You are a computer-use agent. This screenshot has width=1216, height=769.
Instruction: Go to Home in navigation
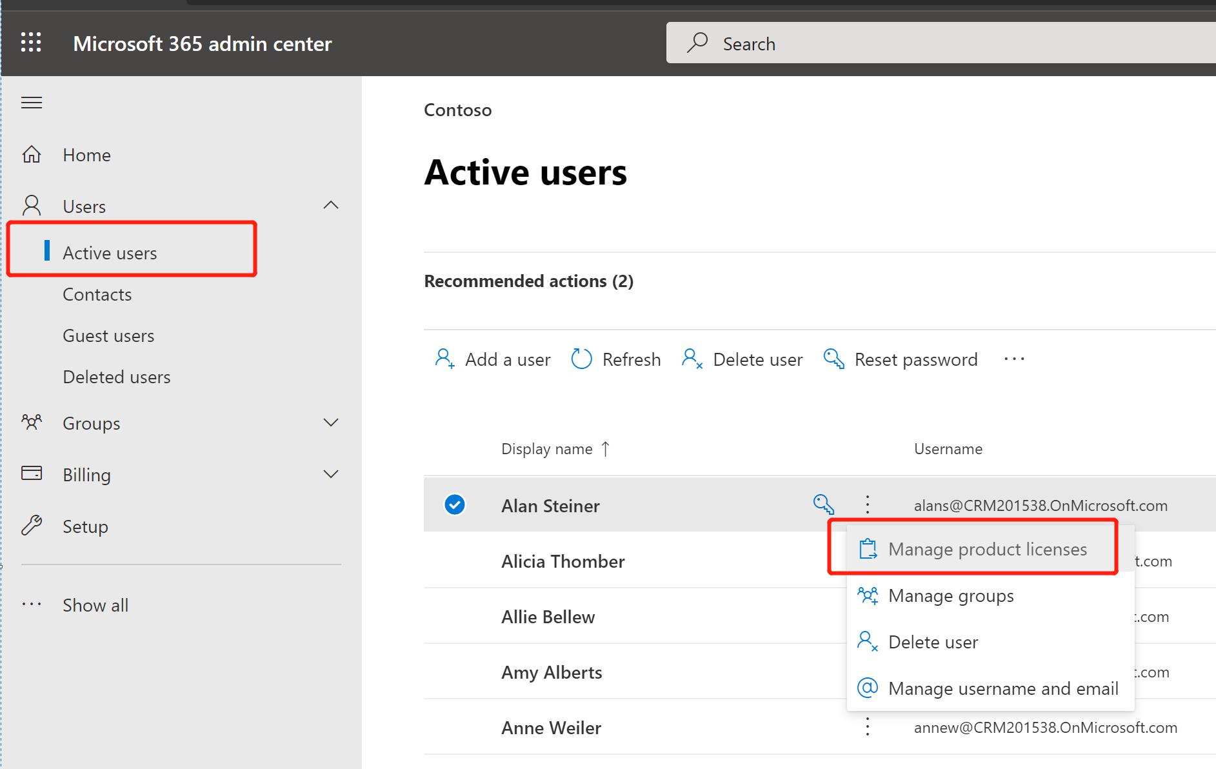[x=86, y=155]
